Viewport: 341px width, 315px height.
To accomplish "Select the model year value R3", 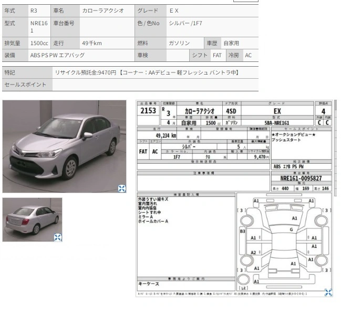I will 34,10.
